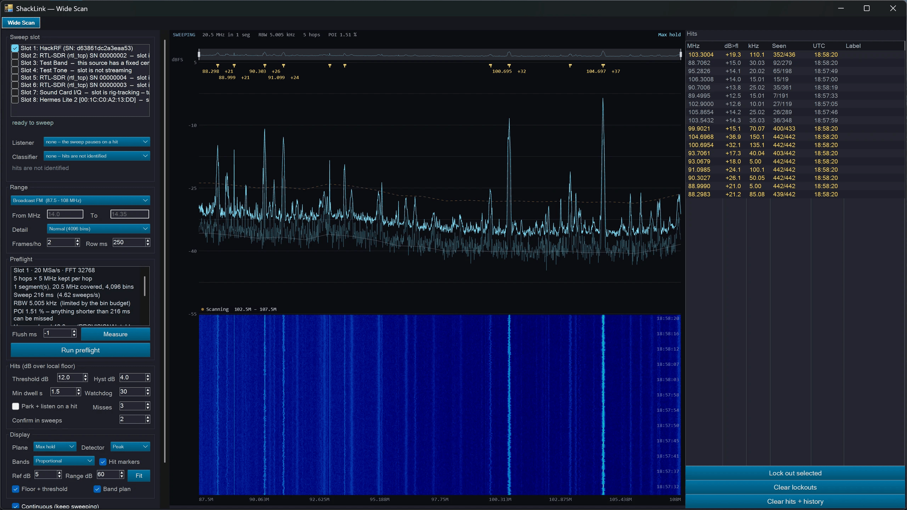
Task: Toggle Hit markers checkbox
Action: point(103,462)
